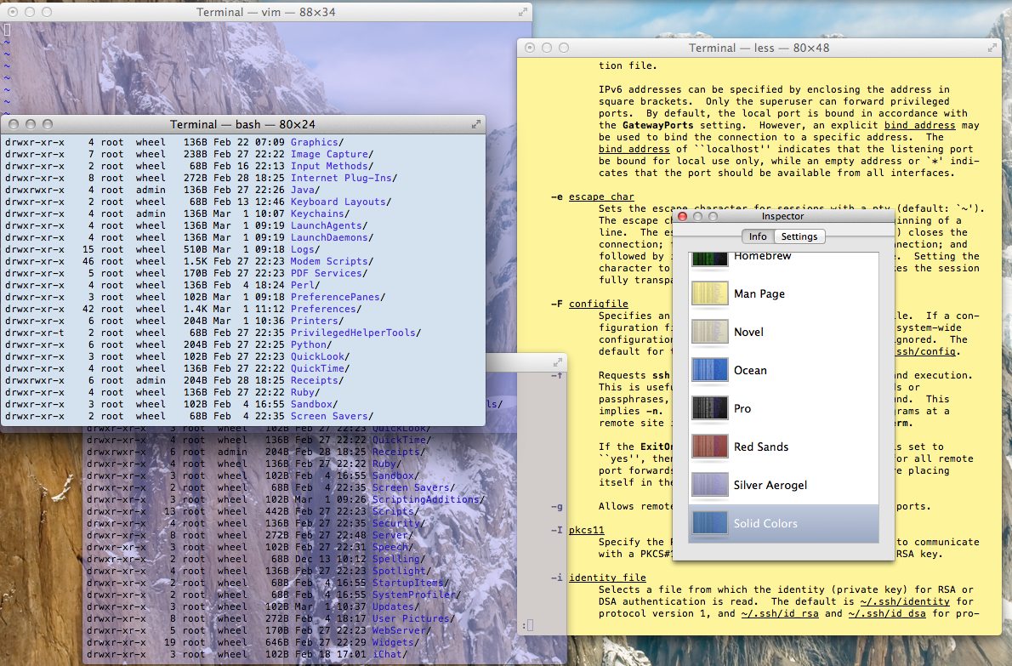Select the Pro theme icon

click(x=709, y=408)
